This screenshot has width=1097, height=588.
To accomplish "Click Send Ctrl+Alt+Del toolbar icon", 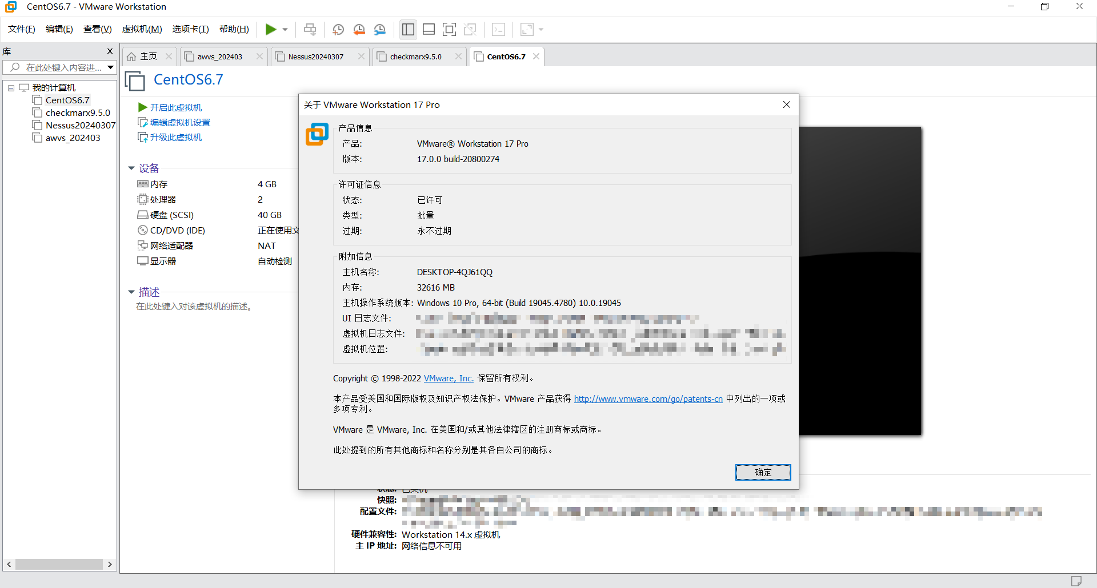I will (310, 29).
